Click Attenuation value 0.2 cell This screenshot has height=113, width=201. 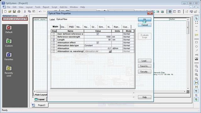(x=98, y=48)
